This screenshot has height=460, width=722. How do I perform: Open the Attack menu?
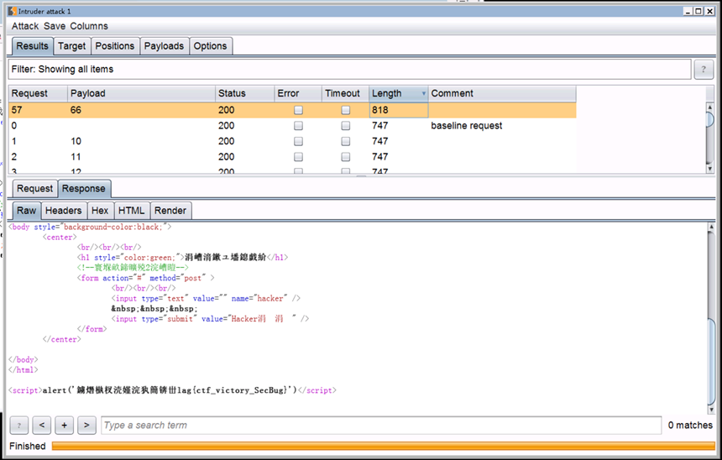click(x=25, y=26)
